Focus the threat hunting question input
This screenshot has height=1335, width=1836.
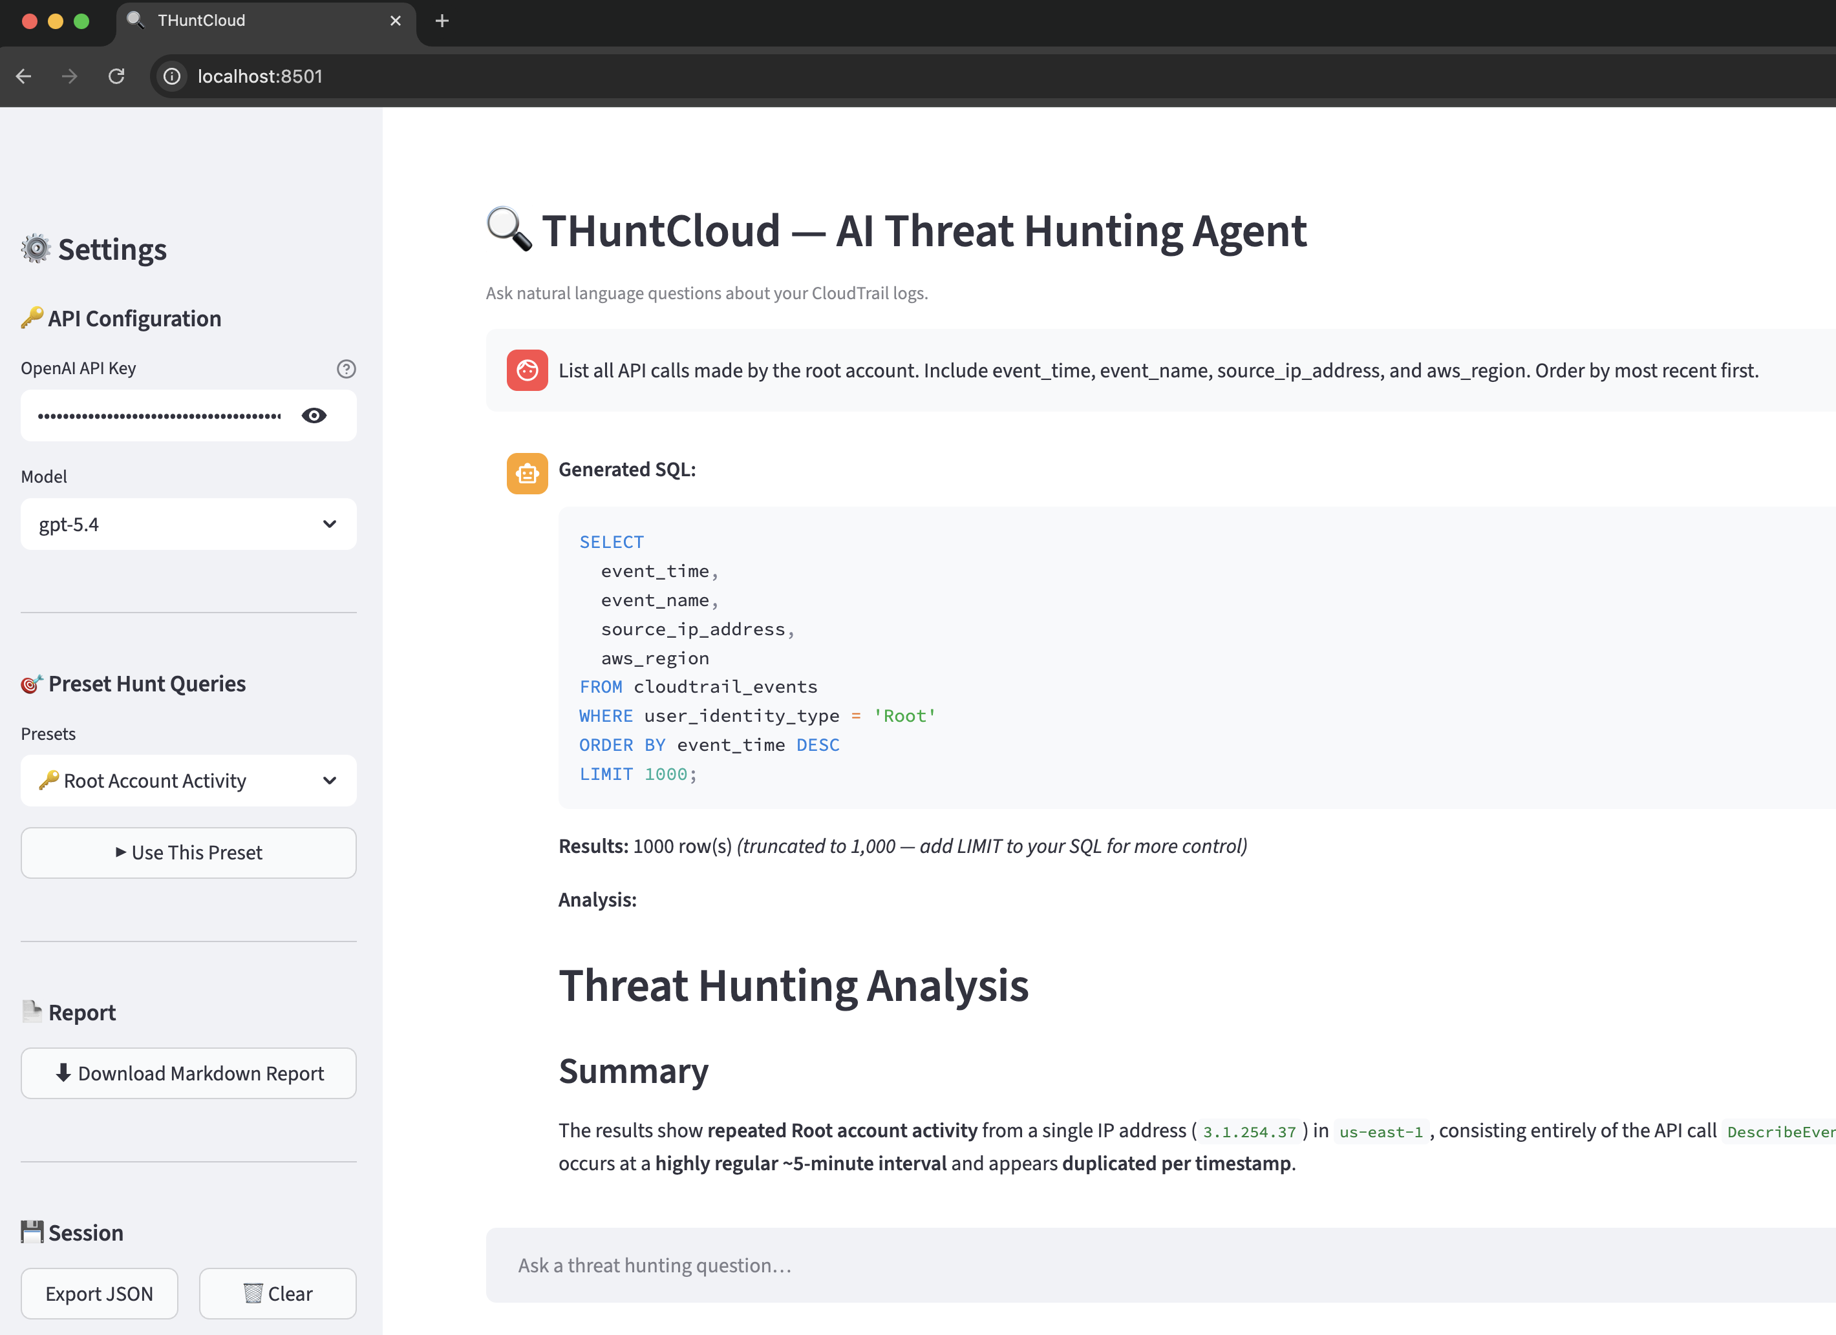tap(1133, 1265)
